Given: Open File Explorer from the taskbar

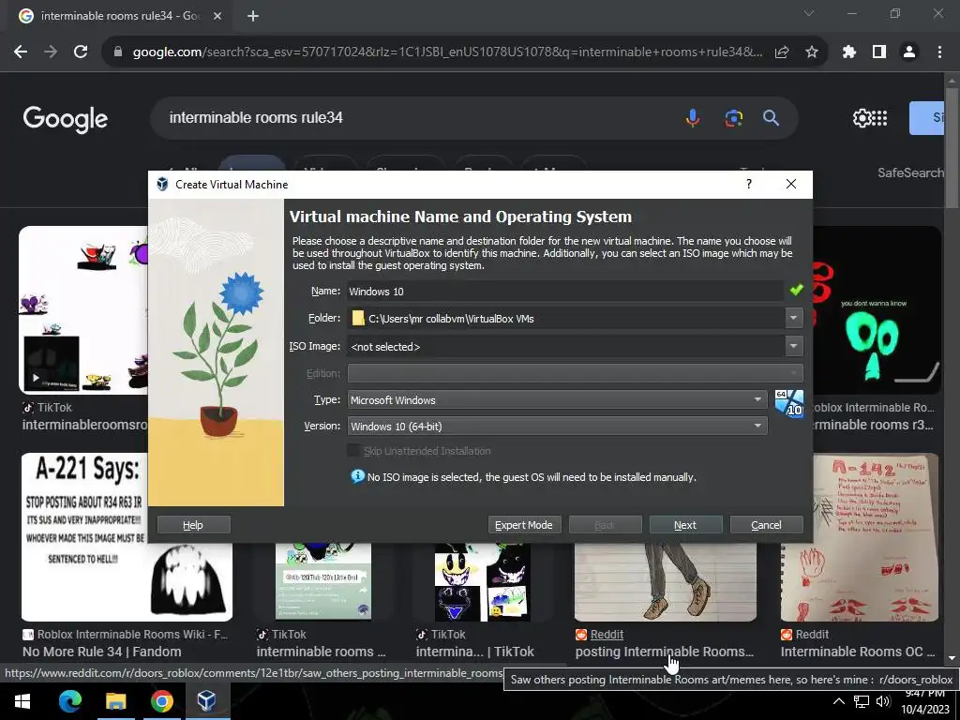Looking at the screenshot, I should (x=115, y=701).
